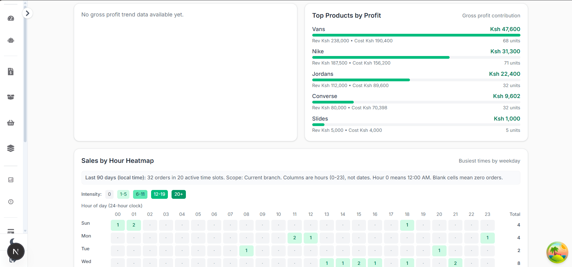Click the Monday hour 23 heatmap cell
572x267 pixels.
(487, 238)
